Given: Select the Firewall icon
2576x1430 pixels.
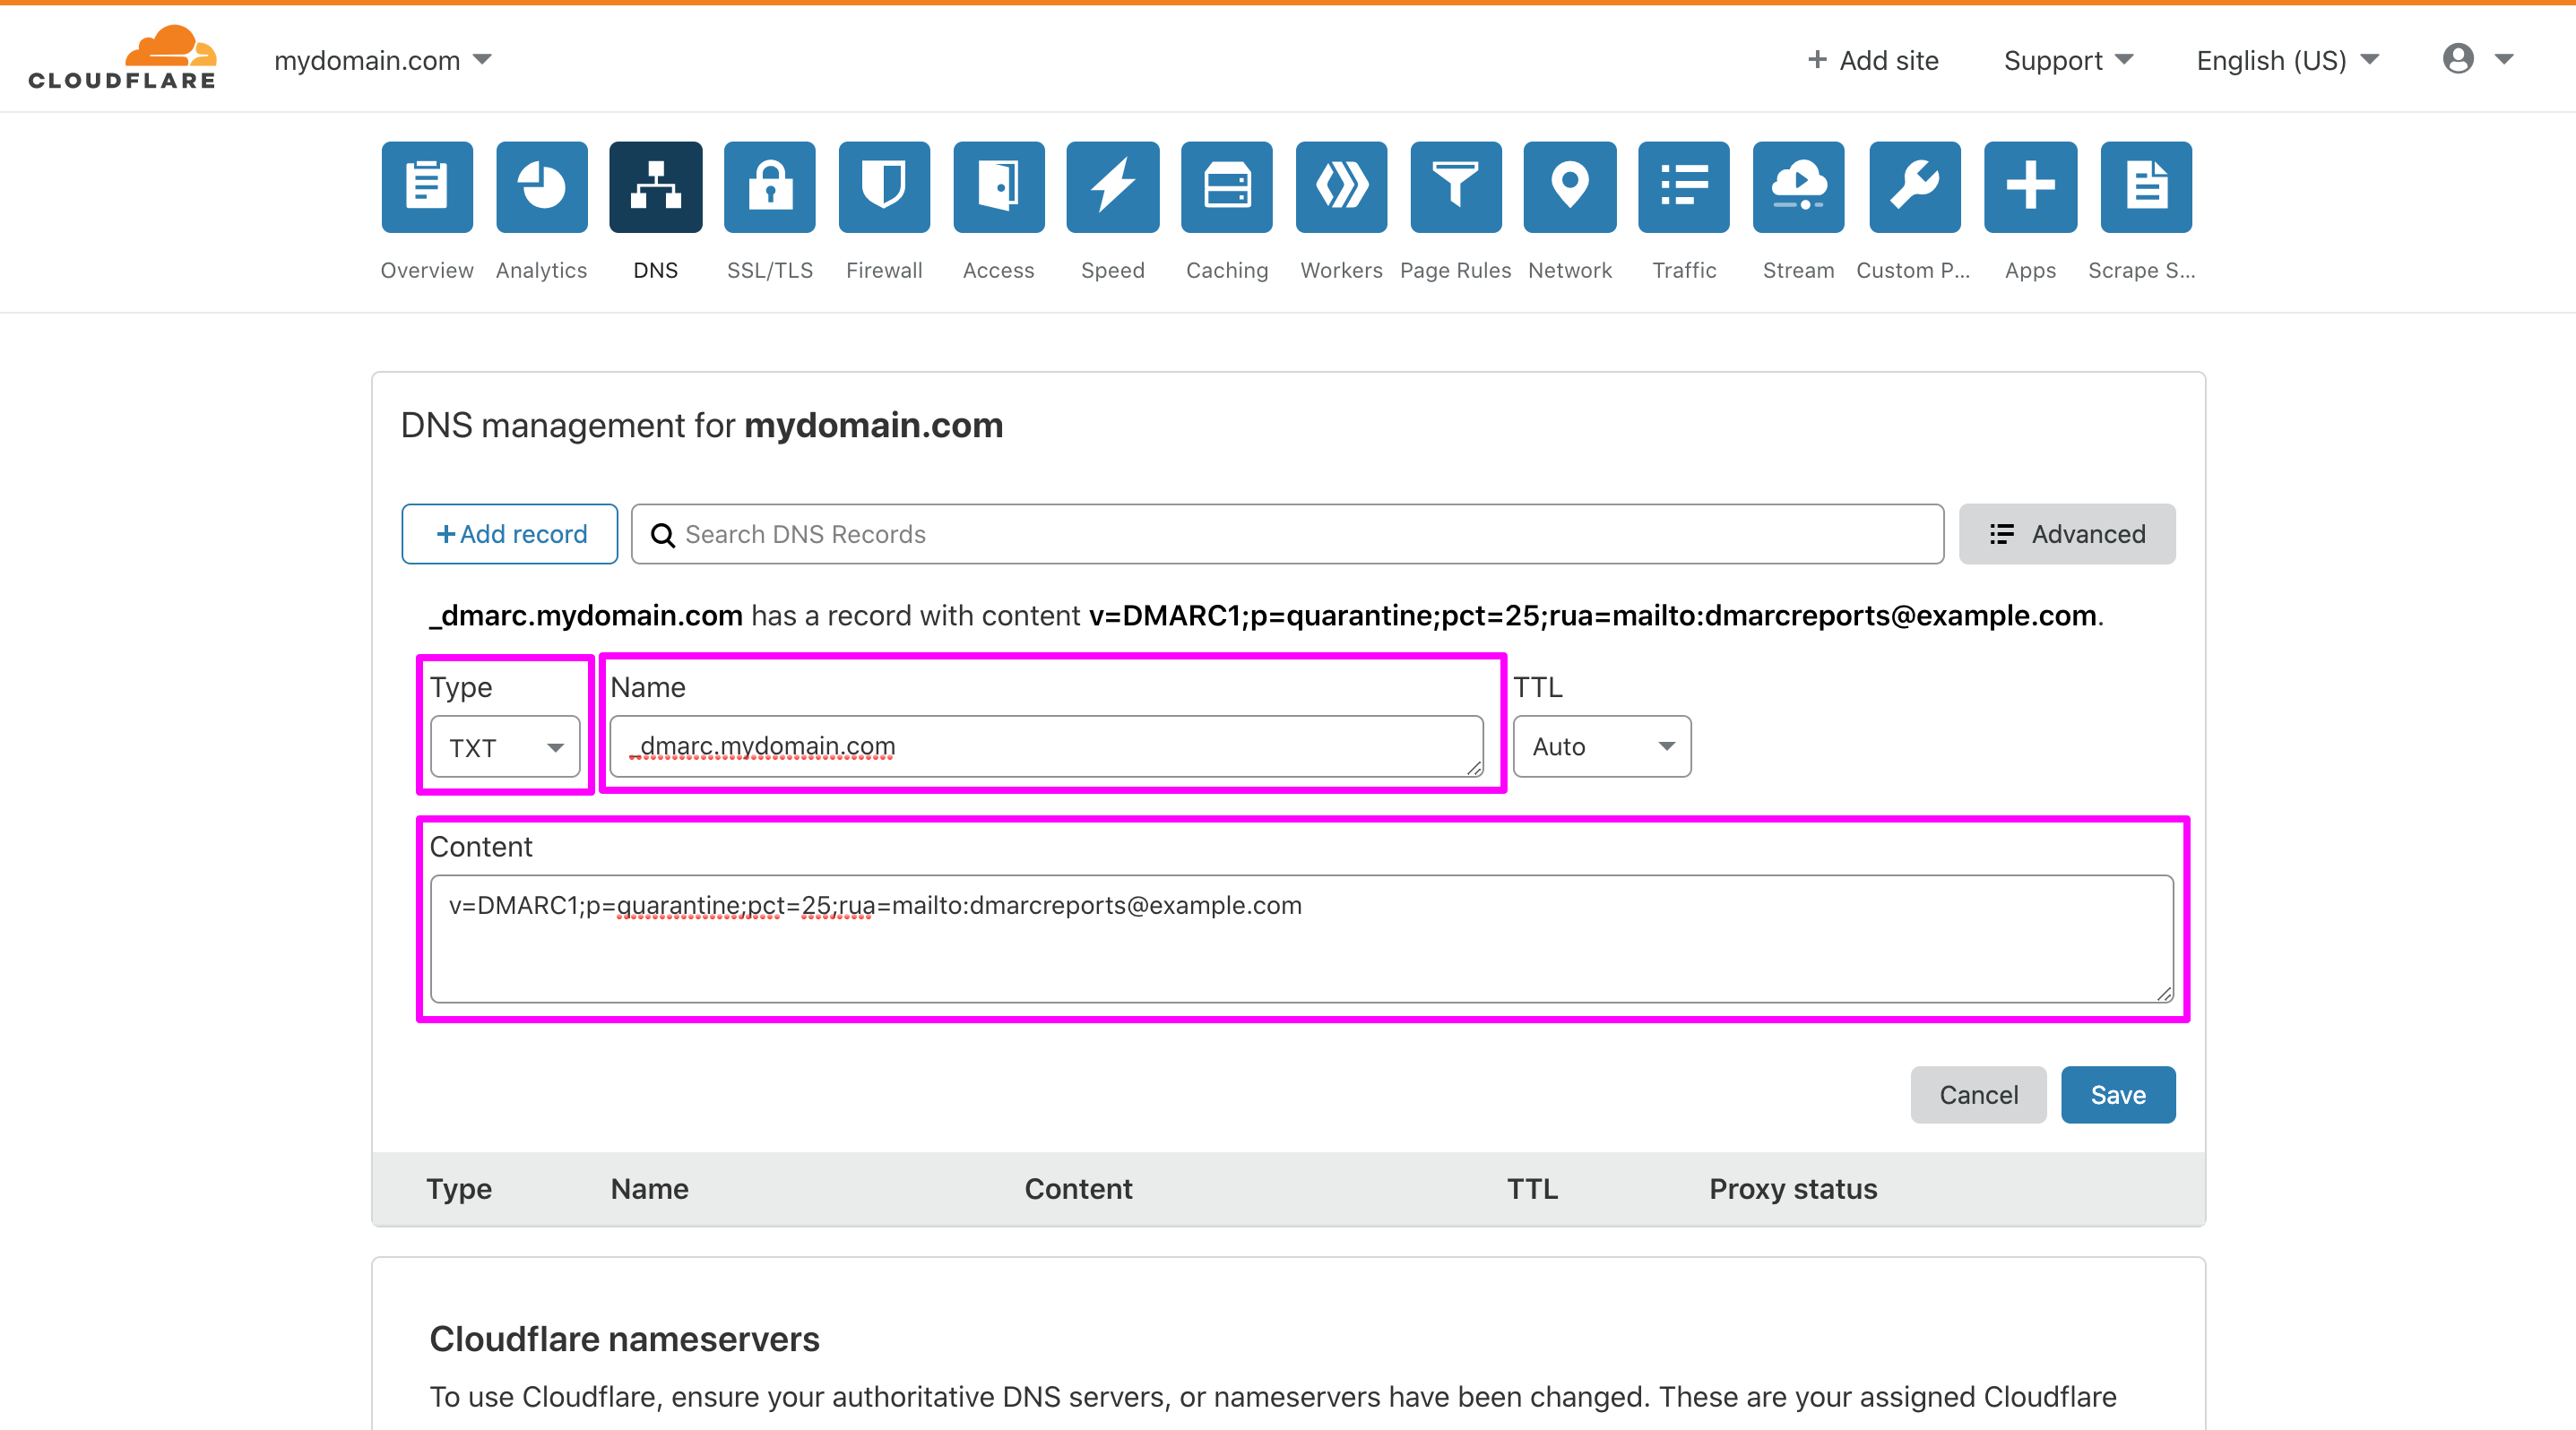Looking at the screenshot, I should tap(884, 187).
